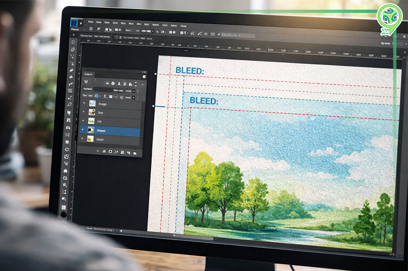Toggle visibility of the Fill layer
408x271 pixels.
point(84,121)
